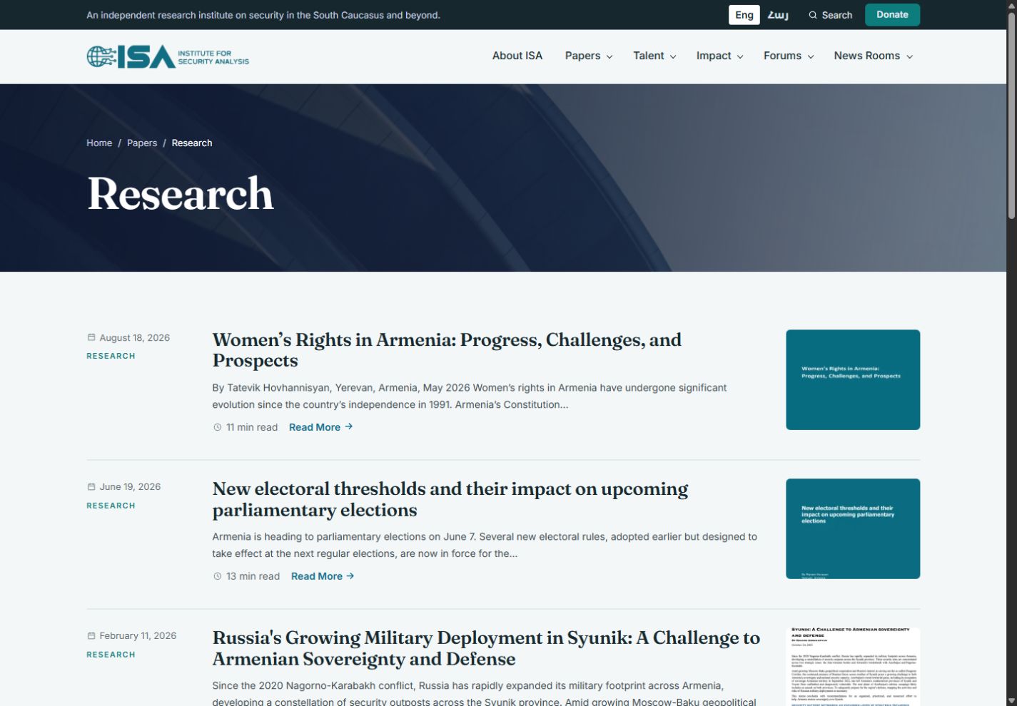Click tagline 'An independent research institute on security'

(x=263, y=15)
